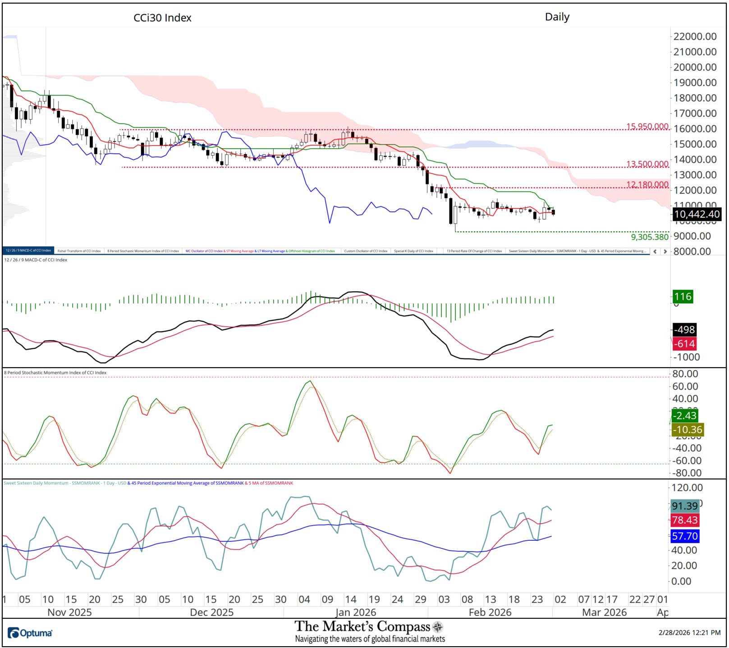Select the 12/26/9 MACD-C of CCI Index tab

28,251
